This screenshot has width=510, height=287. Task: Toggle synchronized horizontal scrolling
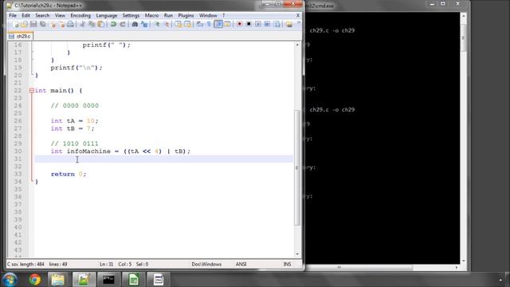(x=187, y=24)
